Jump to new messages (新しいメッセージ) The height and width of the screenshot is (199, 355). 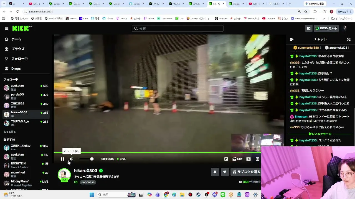pyautogui.click(x=320, y=134)
